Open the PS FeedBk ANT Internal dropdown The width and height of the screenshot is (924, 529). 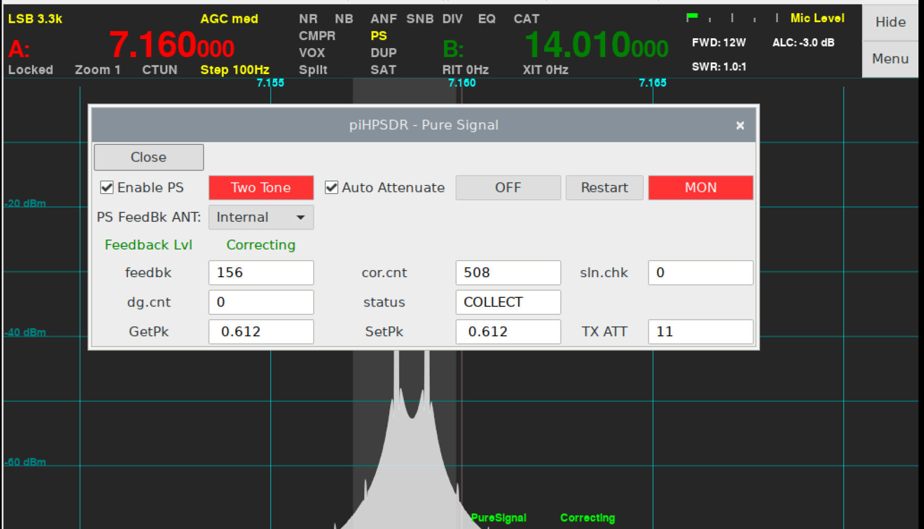tap(261, 217)
